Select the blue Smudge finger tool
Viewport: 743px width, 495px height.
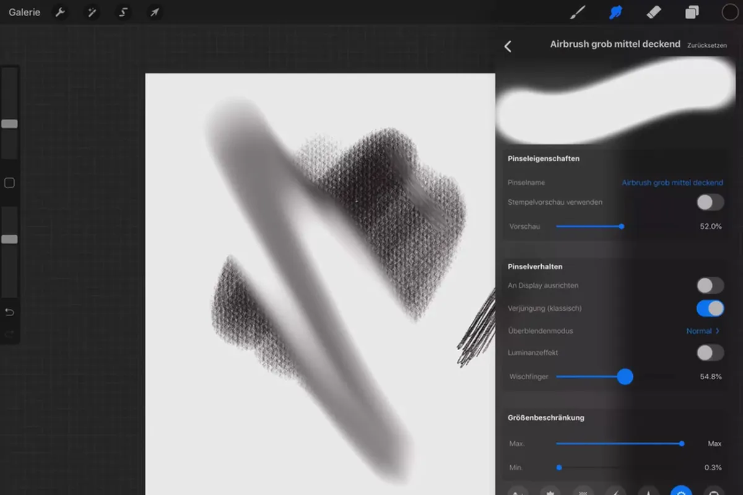coord(615,12)
